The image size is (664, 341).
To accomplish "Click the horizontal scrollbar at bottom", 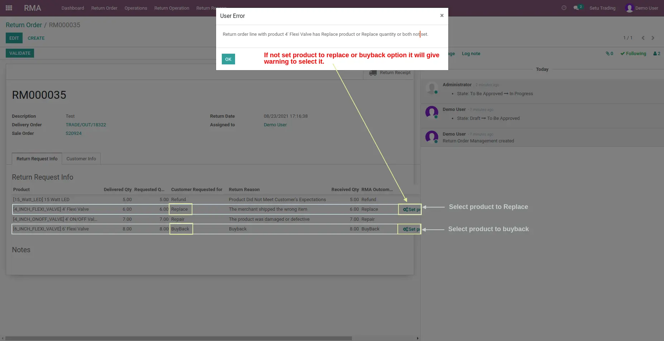I will coord(178,338).
